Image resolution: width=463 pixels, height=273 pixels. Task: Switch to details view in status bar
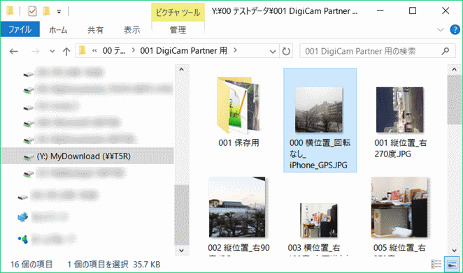436,264
